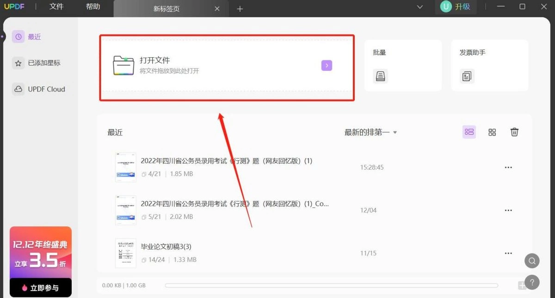
Task: Switch to grid view layout
Action: (x=492, y=132)
